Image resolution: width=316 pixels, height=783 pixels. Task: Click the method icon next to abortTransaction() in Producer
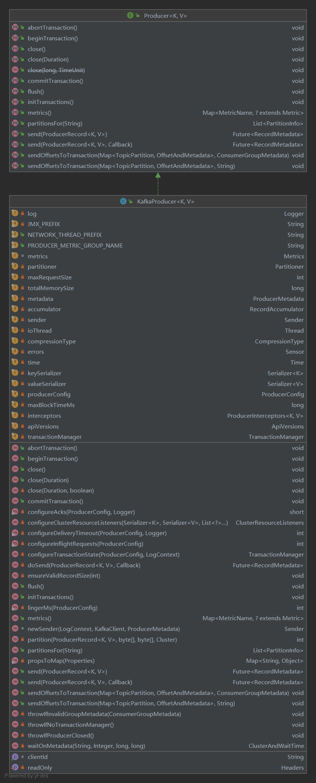point(15,27)
